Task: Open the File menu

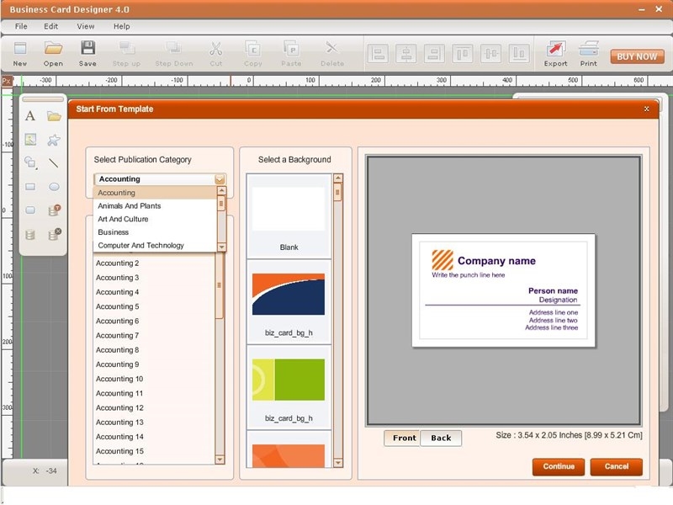Action: (21, 26)
